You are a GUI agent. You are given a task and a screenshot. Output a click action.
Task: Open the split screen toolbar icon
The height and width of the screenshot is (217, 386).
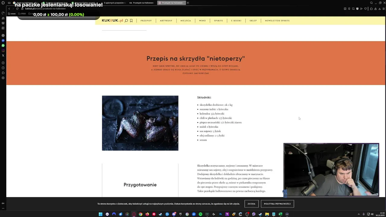(345, 9)
